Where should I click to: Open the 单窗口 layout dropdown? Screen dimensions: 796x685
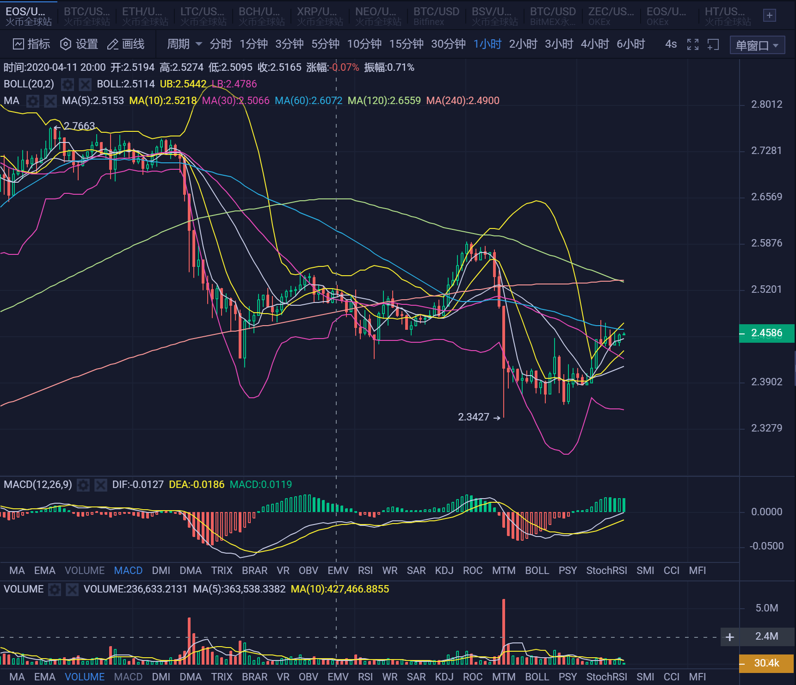pos(757,45)
